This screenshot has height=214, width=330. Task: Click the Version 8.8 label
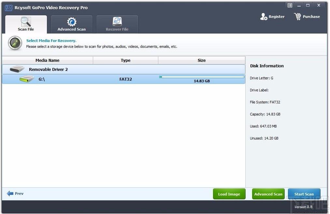point(303,207)
